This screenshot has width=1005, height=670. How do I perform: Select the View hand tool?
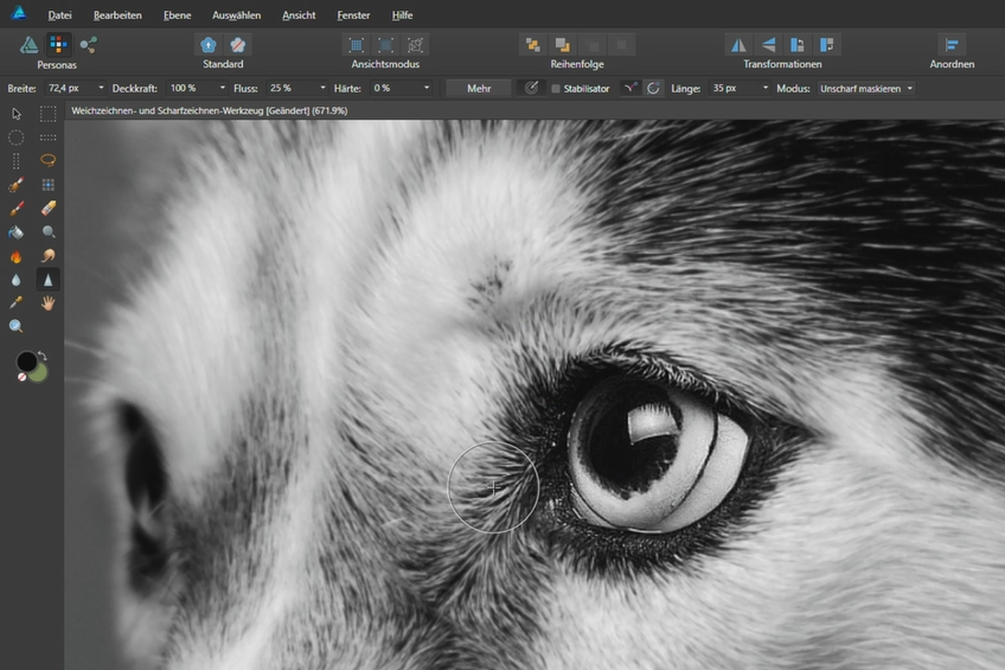click(x=49, y=302)
